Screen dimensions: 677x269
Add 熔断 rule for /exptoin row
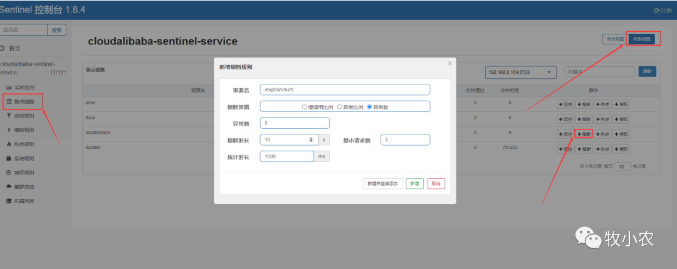tap(584, 149)
